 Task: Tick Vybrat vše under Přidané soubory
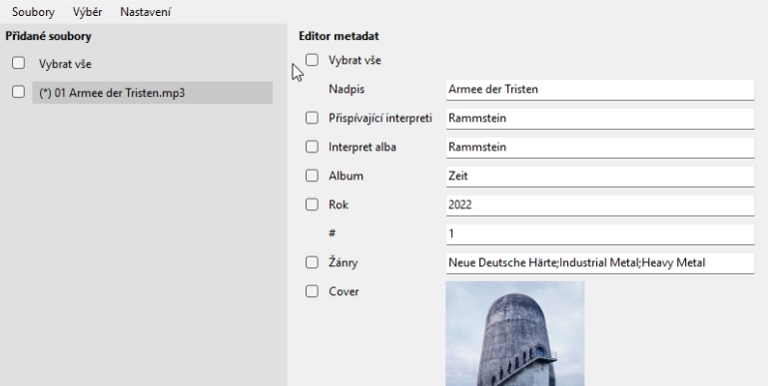point(18,63)
